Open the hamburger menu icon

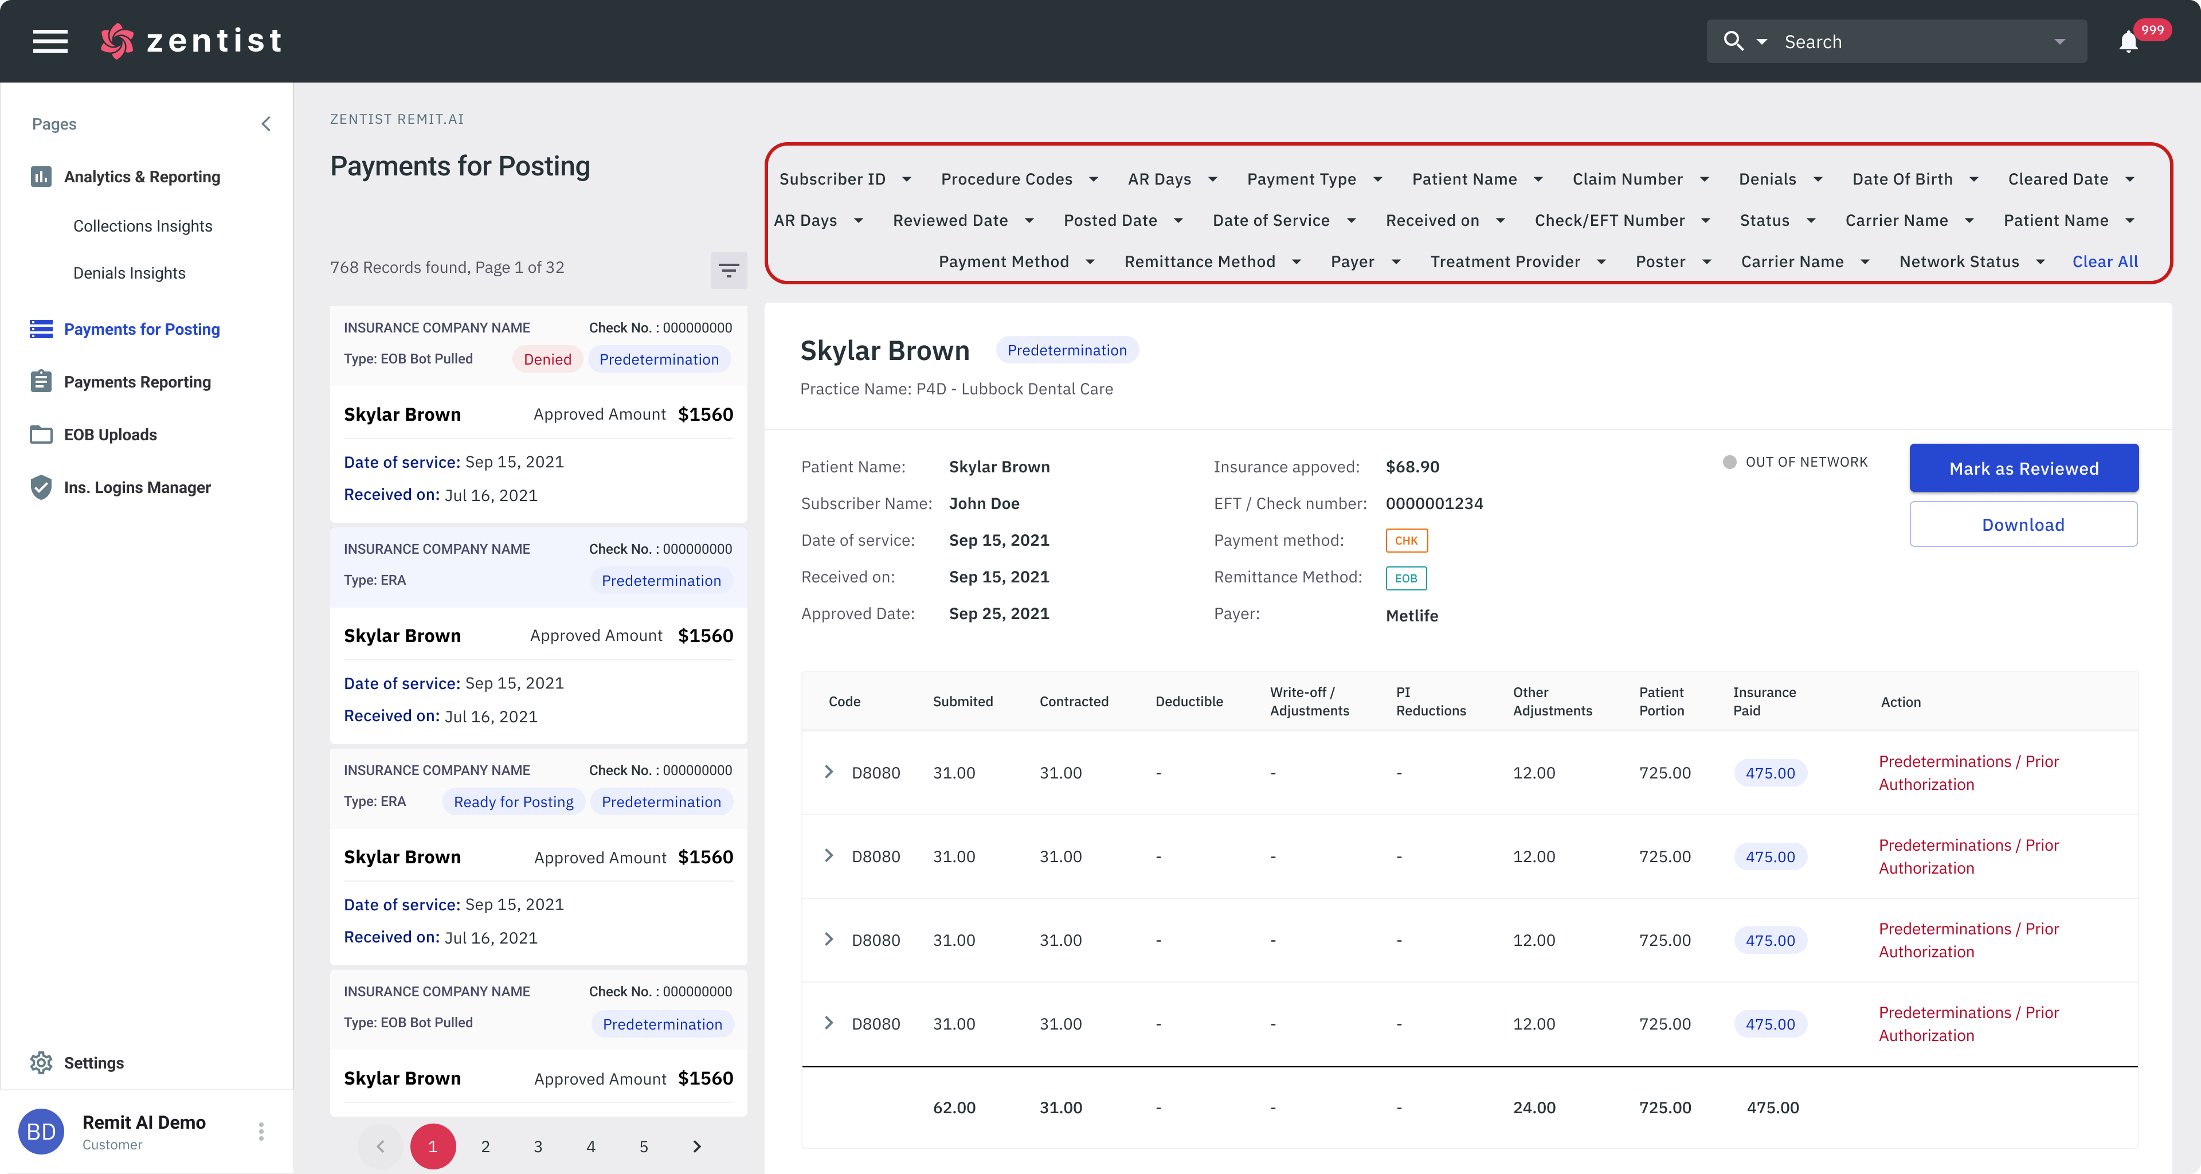tap(50, 40)
